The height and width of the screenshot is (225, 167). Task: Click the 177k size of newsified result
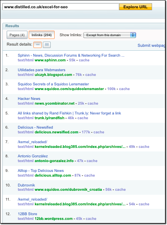tap(86, 132)
